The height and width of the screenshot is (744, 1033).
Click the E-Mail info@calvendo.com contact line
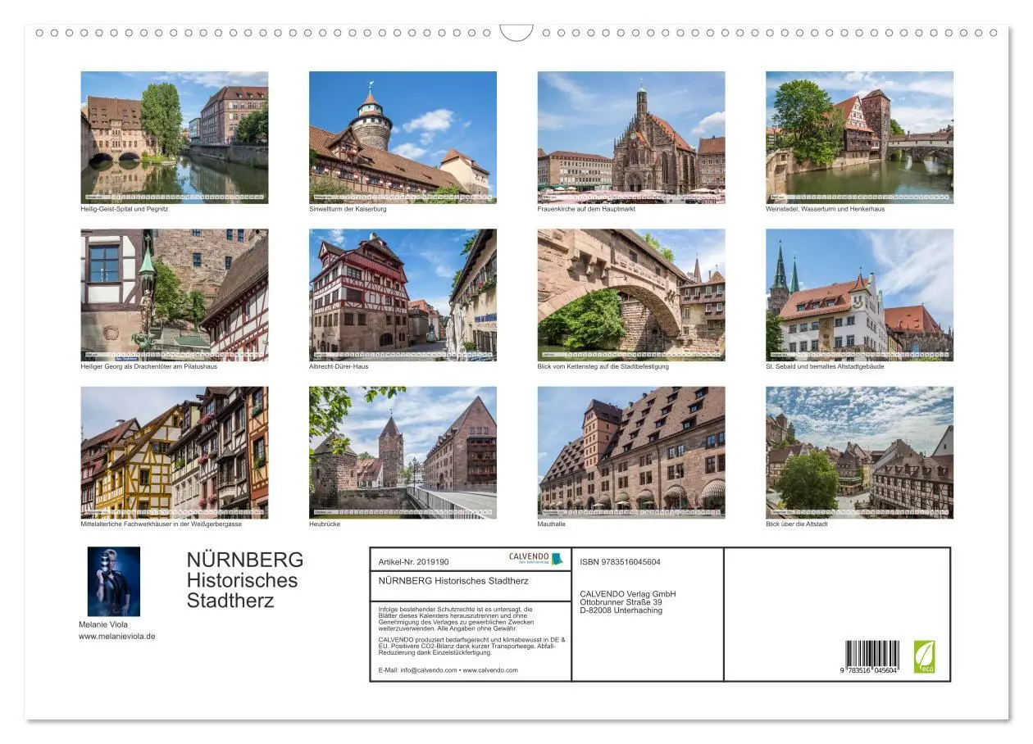click(x=448, y=670)
